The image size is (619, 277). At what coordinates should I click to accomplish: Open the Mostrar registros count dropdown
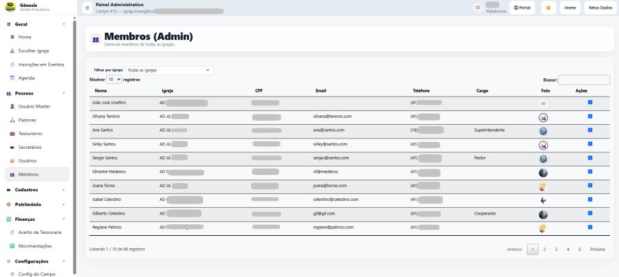[114, 80]
